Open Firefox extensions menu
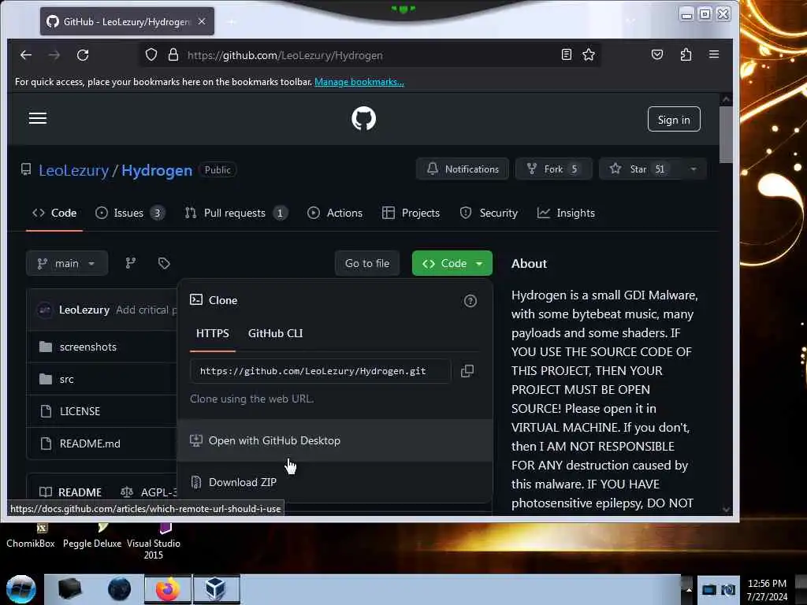The height and width of the screenshot is (605, 807). pos(686,54)
